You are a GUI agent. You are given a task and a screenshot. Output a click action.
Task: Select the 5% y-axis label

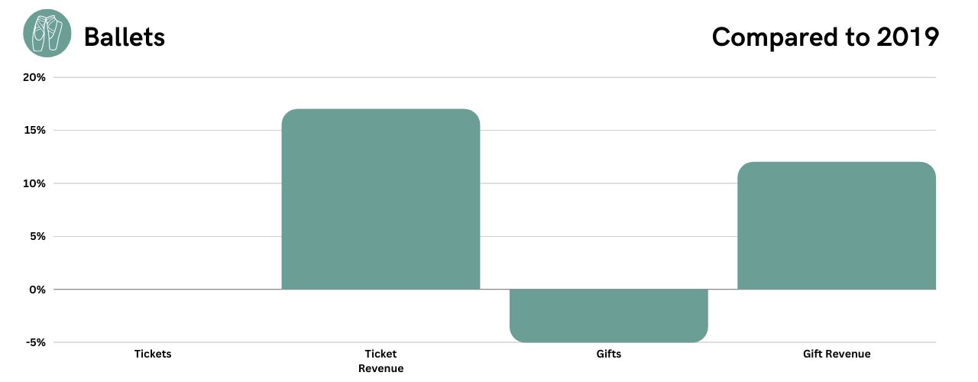[37, 236]
